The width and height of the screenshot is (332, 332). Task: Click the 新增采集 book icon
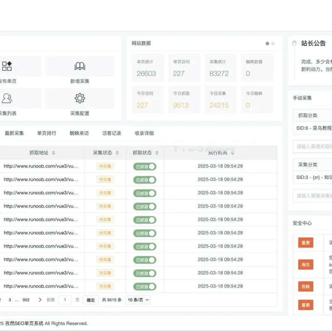pyautogui.click(x=80, y=66)
